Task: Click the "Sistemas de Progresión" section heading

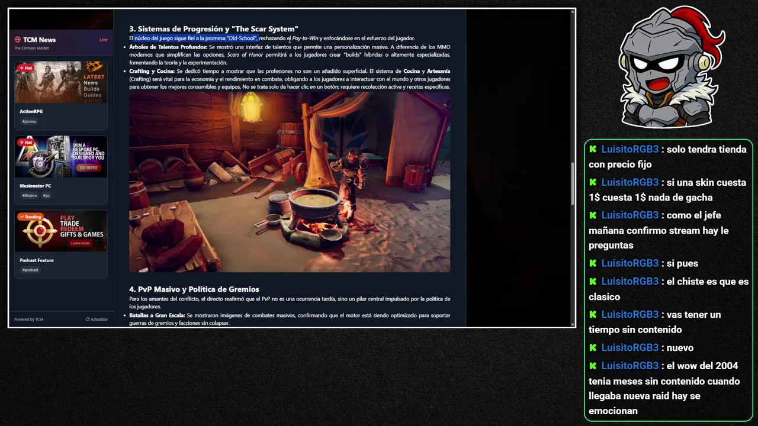Action: [x=214, y=28]
